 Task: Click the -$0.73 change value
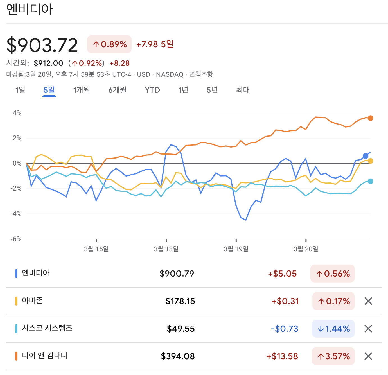[x=285, y=329]
